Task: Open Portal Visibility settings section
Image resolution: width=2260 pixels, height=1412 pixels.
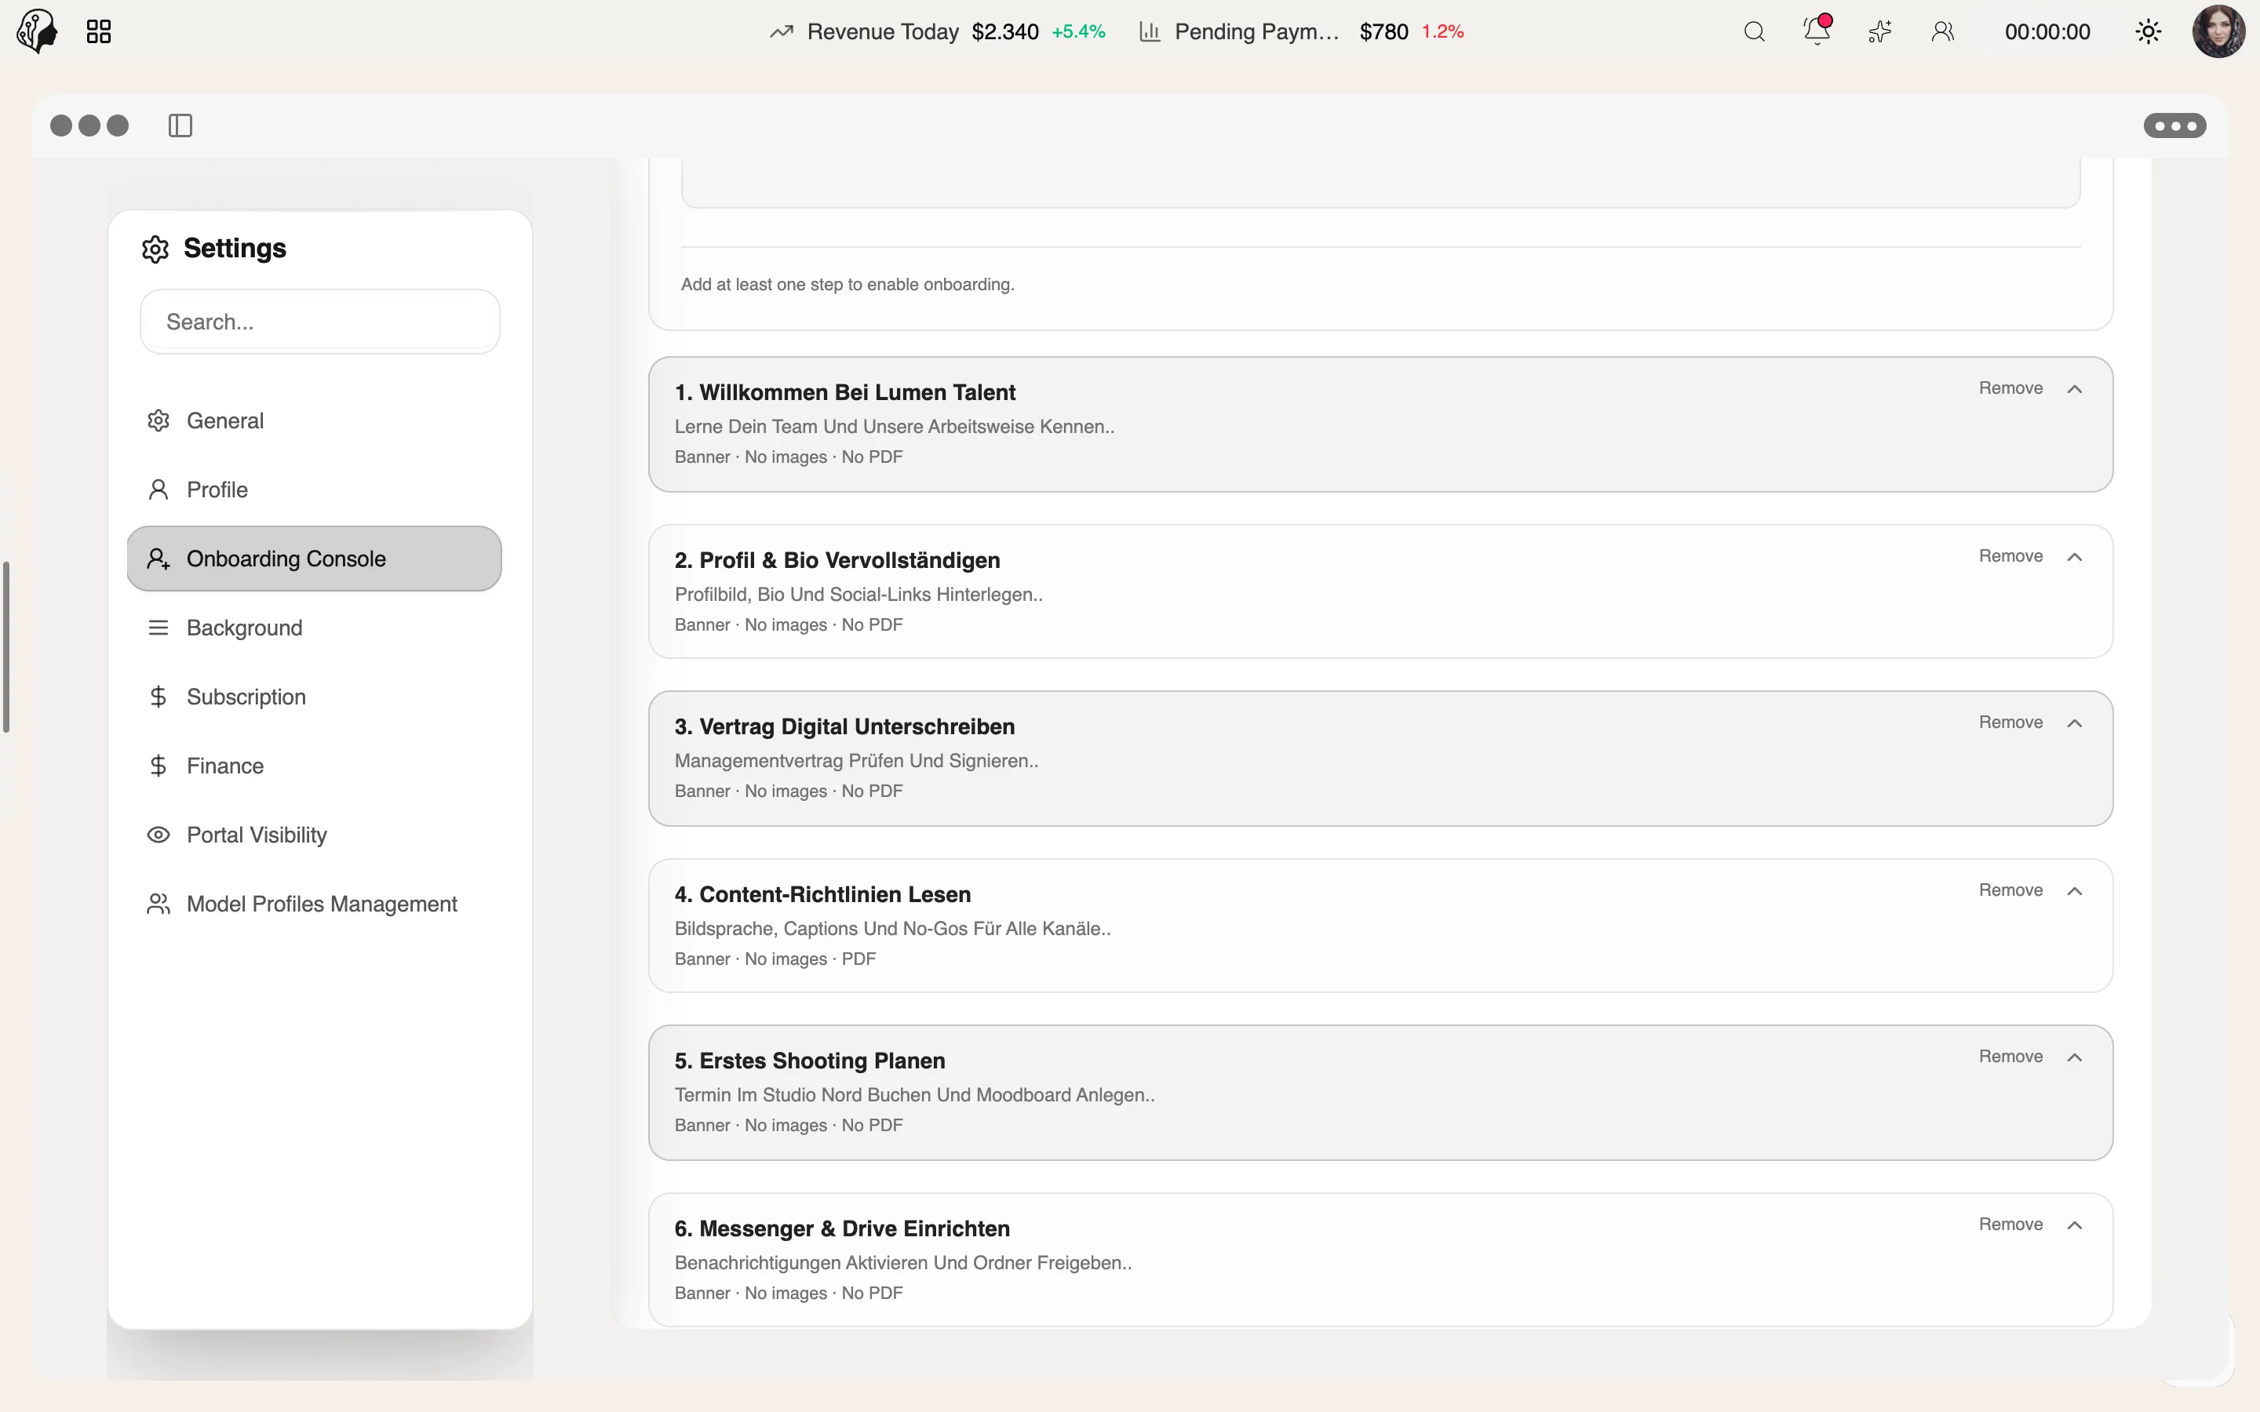Action: click(314, 835)
